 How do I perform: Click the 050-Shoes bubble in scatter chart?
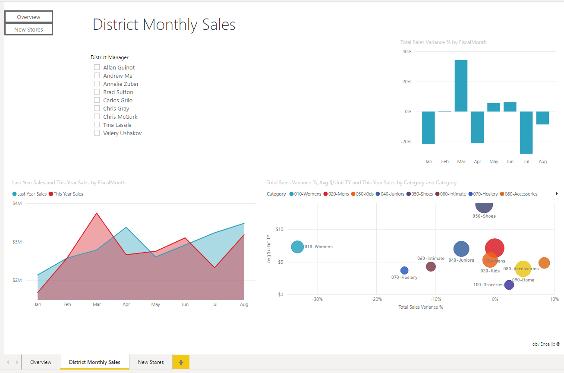484,207
